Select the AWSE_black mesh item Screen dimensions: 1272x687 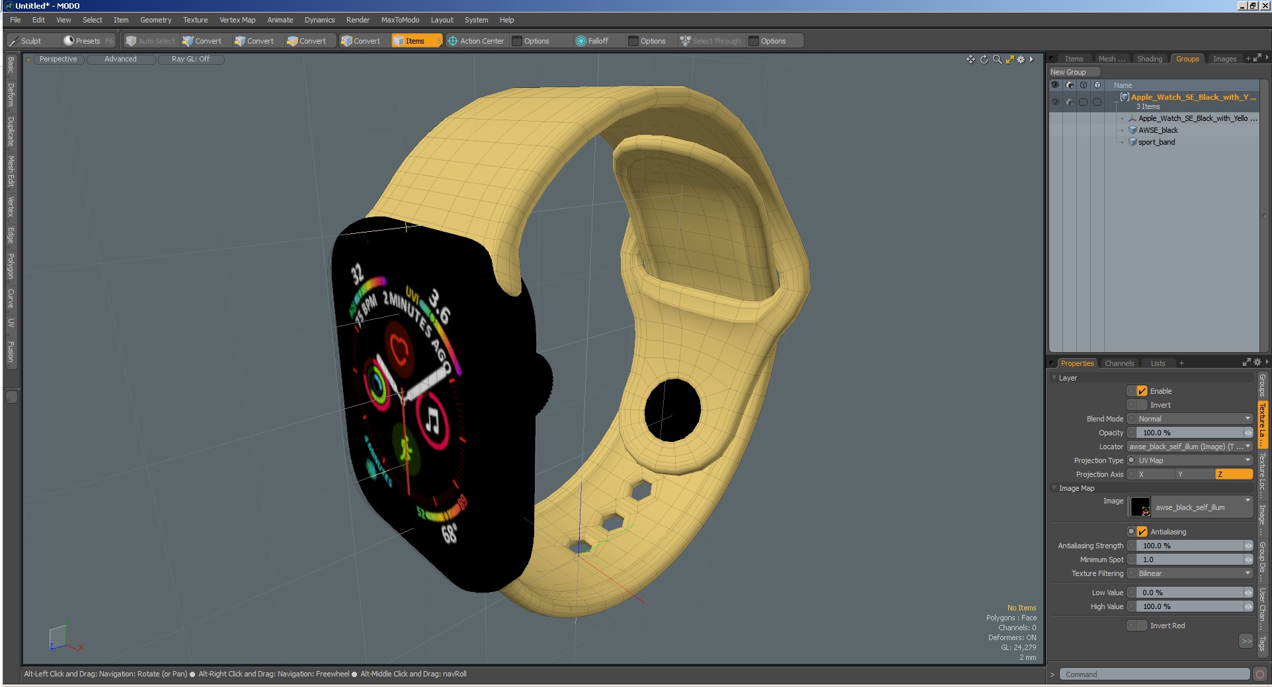1158,130
